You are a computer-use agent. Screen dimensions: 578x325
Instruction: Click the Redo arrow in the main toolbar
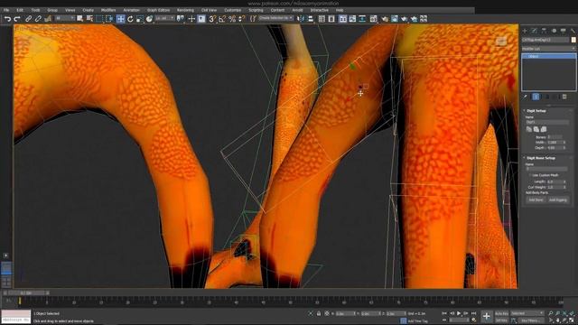tap(17, 18)
